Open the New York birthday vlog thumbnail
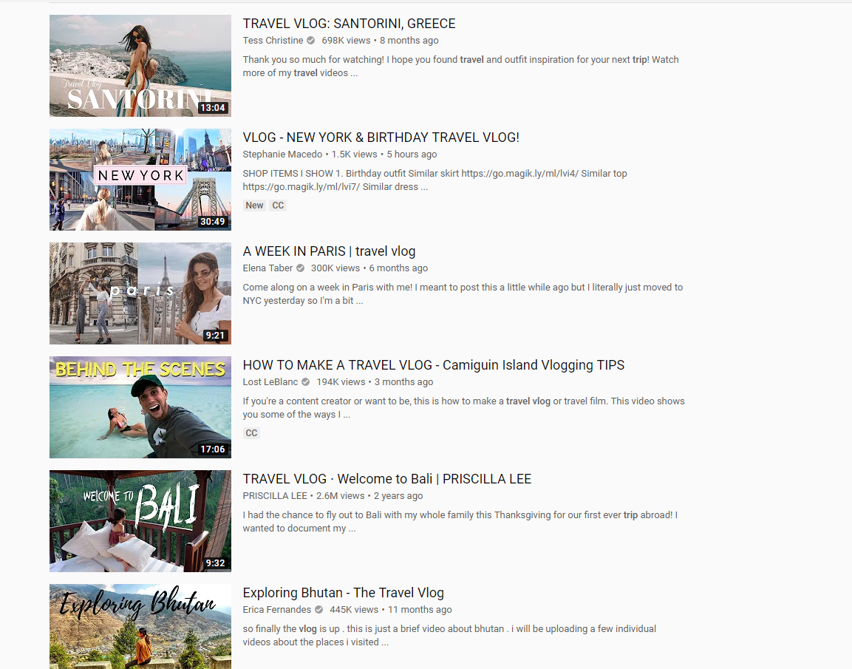852x669 pixels. pos(140,180)
